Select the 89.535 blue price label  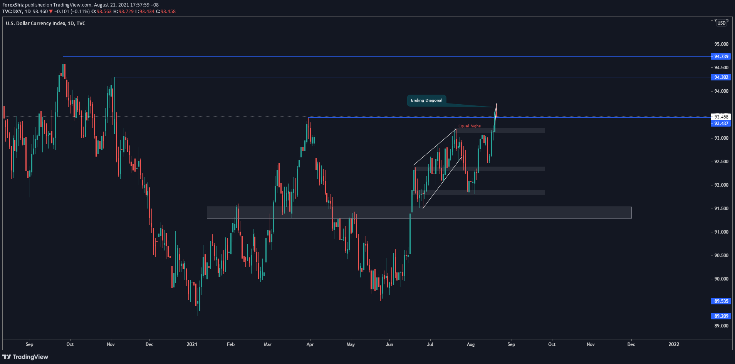point(721,301)
